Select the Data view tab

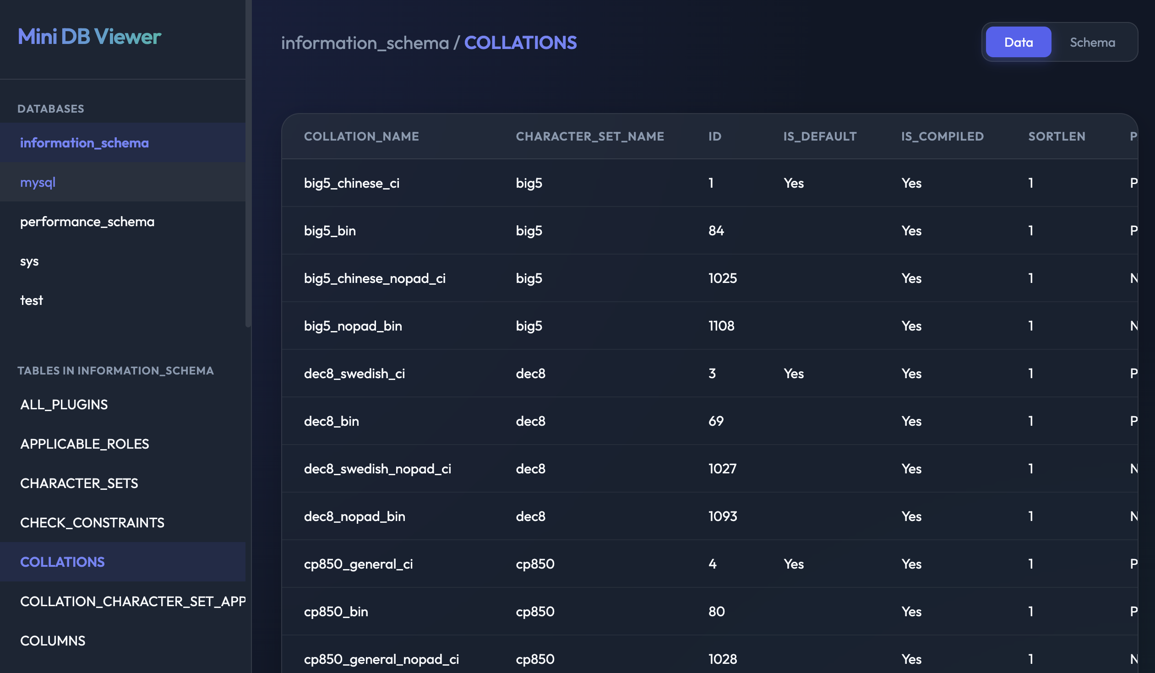[x=1018, y=42]
